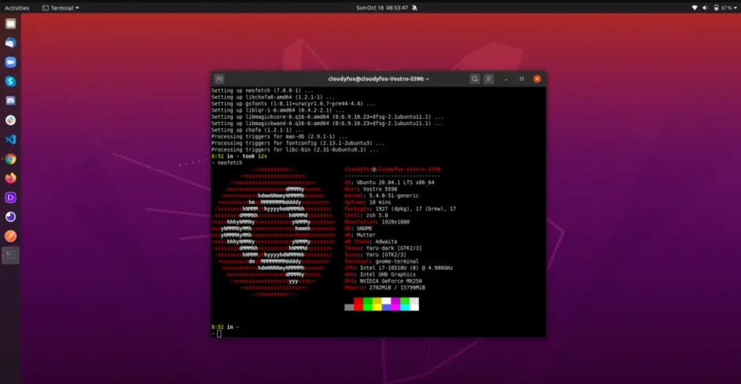Click the red block in neofetch palette

(358, 304)
